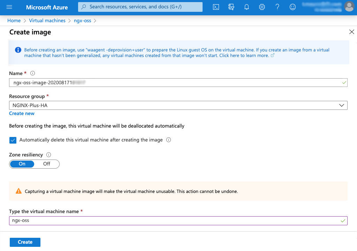
Task: Set Zone resiliency to Off
Action: click(46, 164)
